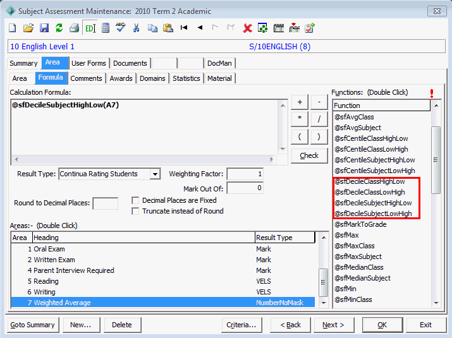452x338 pixels.
Task: Open the Material sub-tab
Action: click(x=219, y=78)
